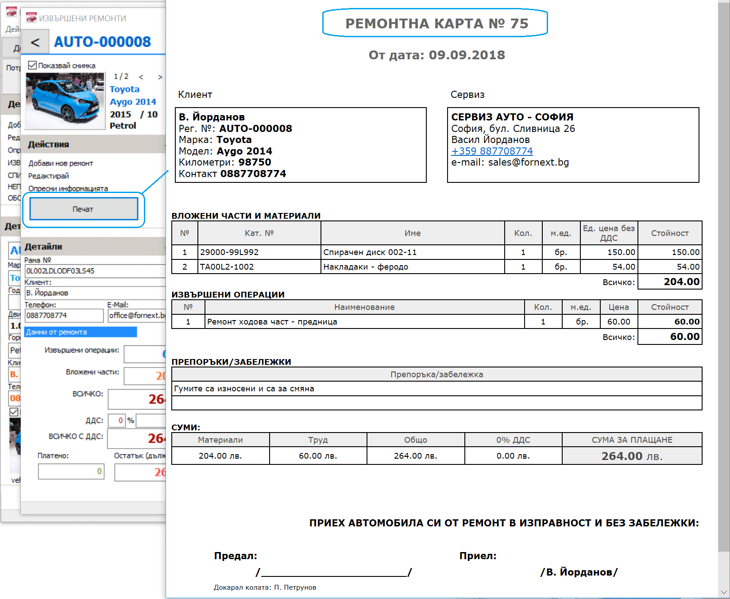This screenshot has width=730, height=599.
Task: Click the Платено amount field
Action: [71, 471]
